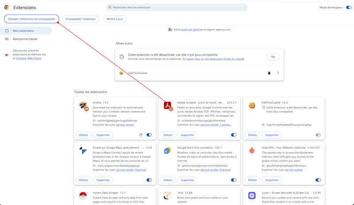354x205 pixels.
Task: Click the EditThisCookie card cookie icon
Action: pos(252,105)
